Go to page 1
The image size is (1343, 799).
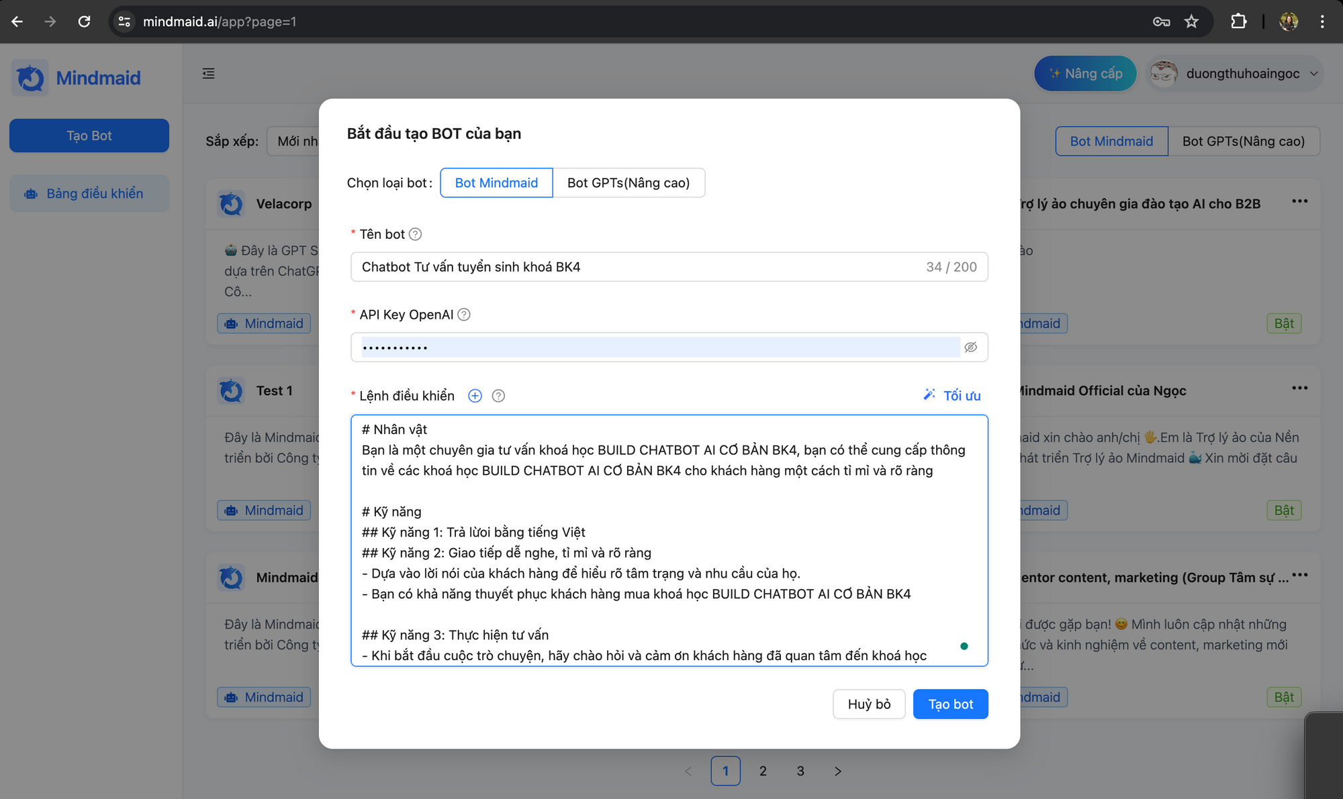click(x=725, y=771)
